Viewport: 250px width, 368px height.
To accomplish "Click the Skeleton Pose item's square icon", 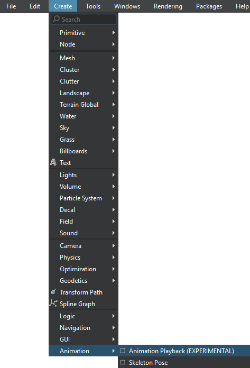I will (x=123, y=362).
